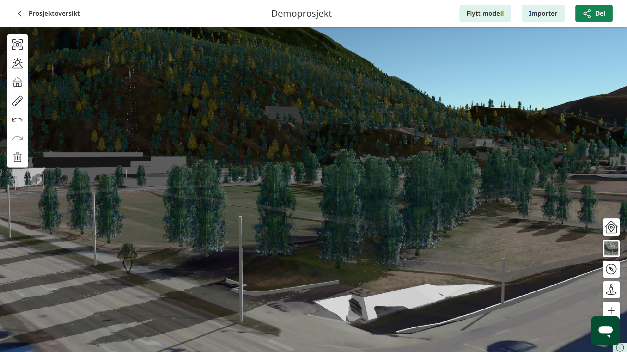Redo the previous action
The height and width of the screenshot is (352, 627).
17,139
